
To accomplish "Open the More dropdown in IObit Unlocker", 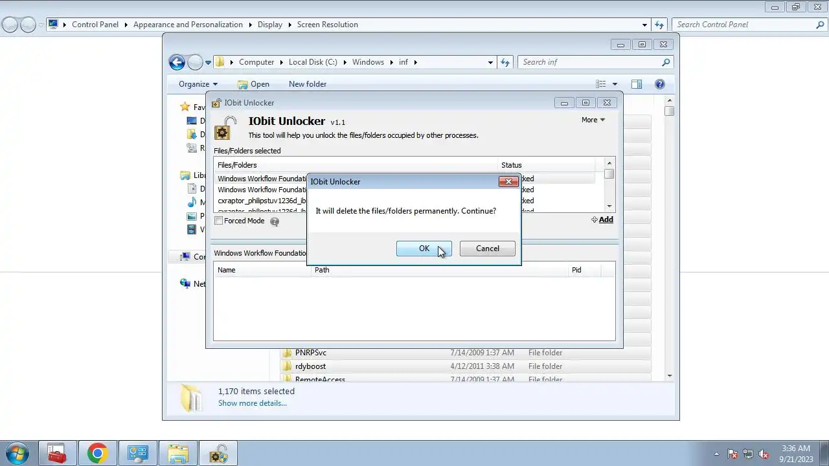I will [x=593, y=120].
